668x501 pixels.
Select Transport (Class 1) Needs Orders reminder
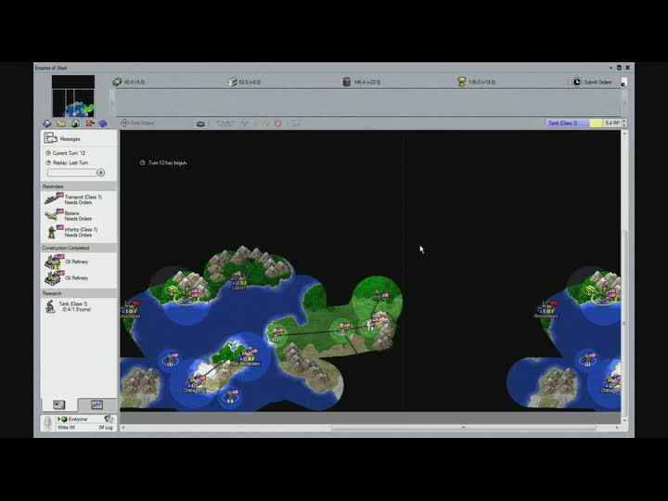(x=78, y=199)
